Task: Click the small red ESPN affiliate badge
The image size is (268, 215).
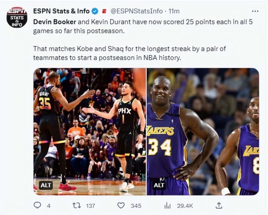Action: [x=104, y=11]
